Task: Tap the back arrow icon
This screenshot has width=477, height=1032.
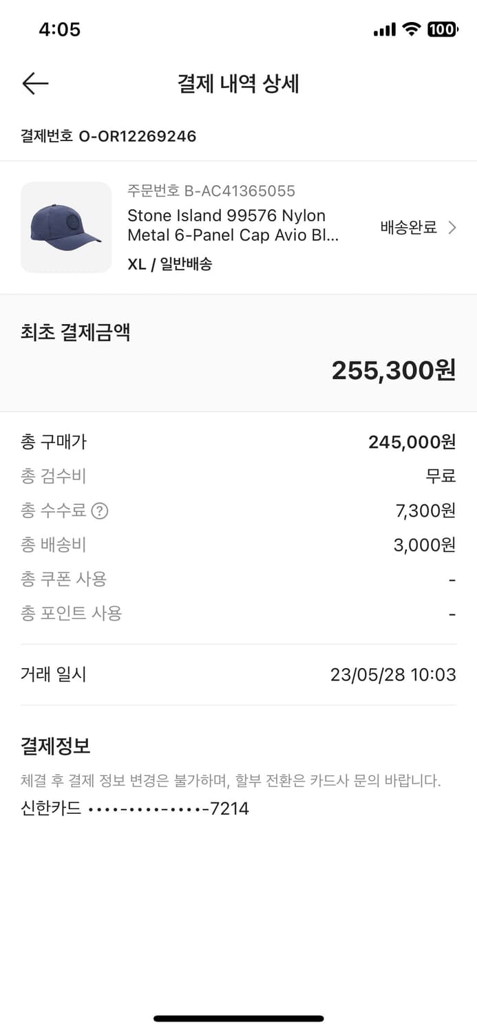Action: pos(35,84)
